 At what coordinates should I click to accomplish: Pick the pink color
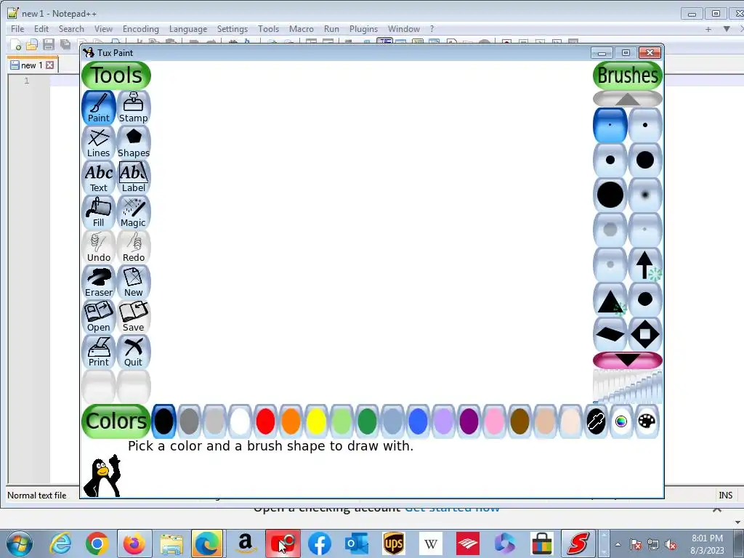point(494,421)
